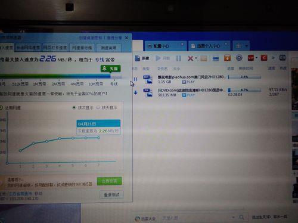This screenshot has width=298, height=223.
Task: Close the speed test window
Action: point(126,38)
